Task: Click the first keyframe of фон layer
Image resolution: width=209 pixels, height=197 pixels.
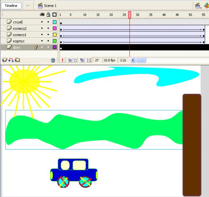Action: click(x=61, y=48)
